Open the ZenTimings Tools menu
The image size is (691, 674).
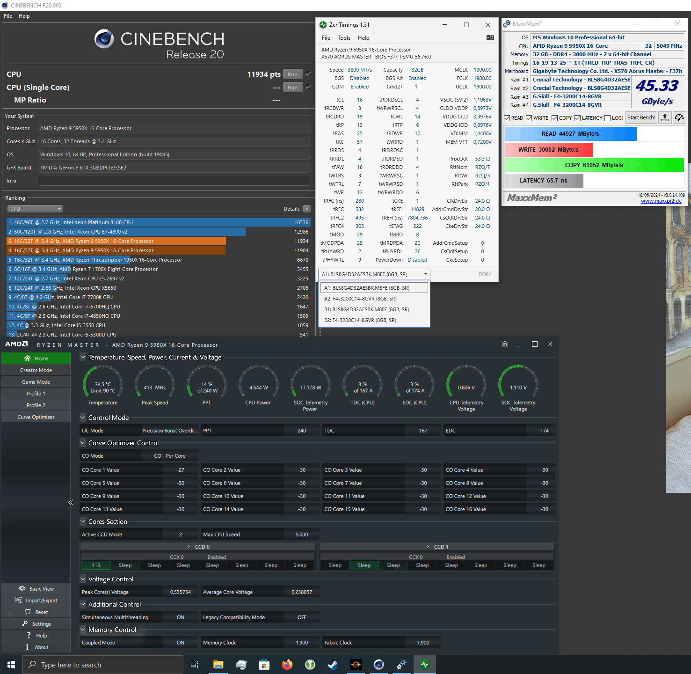tap(344, 38)
